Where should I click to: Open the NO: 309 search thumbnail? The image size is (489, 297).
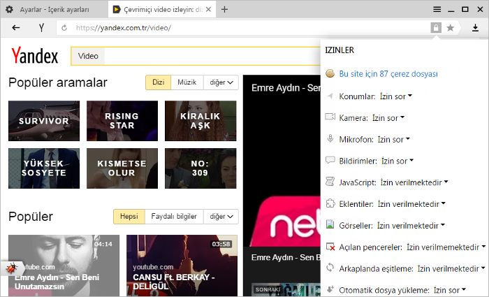pyautogui.click(x=200, y=168)
